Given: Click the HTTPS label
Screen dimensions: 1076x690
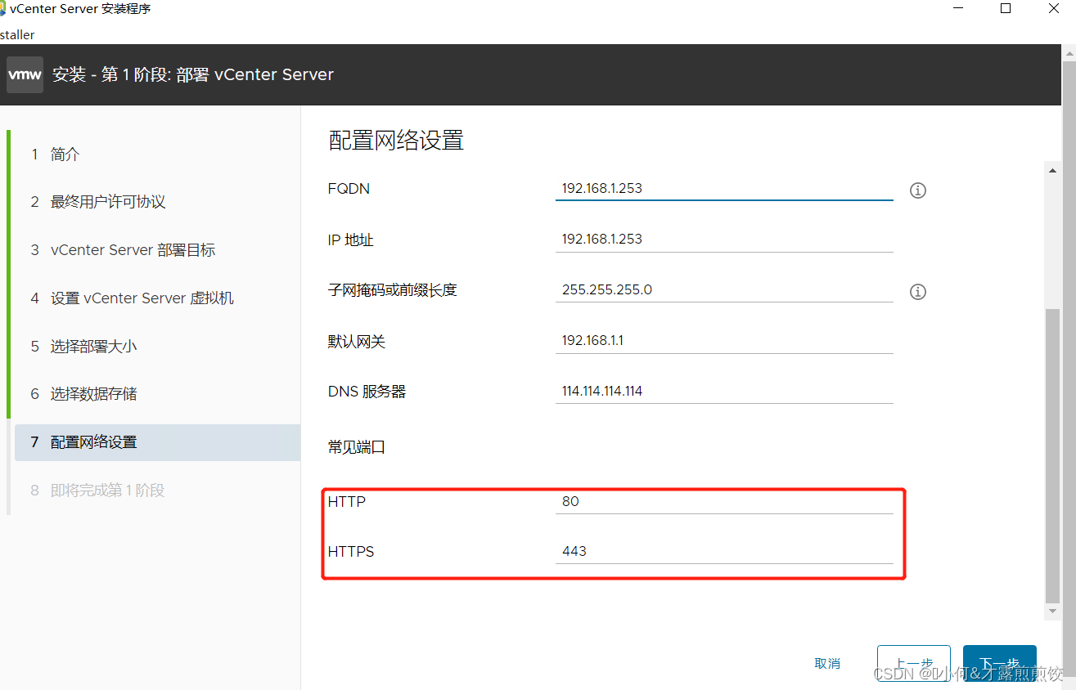Looking at the screenshot, I should pos(351,552).
